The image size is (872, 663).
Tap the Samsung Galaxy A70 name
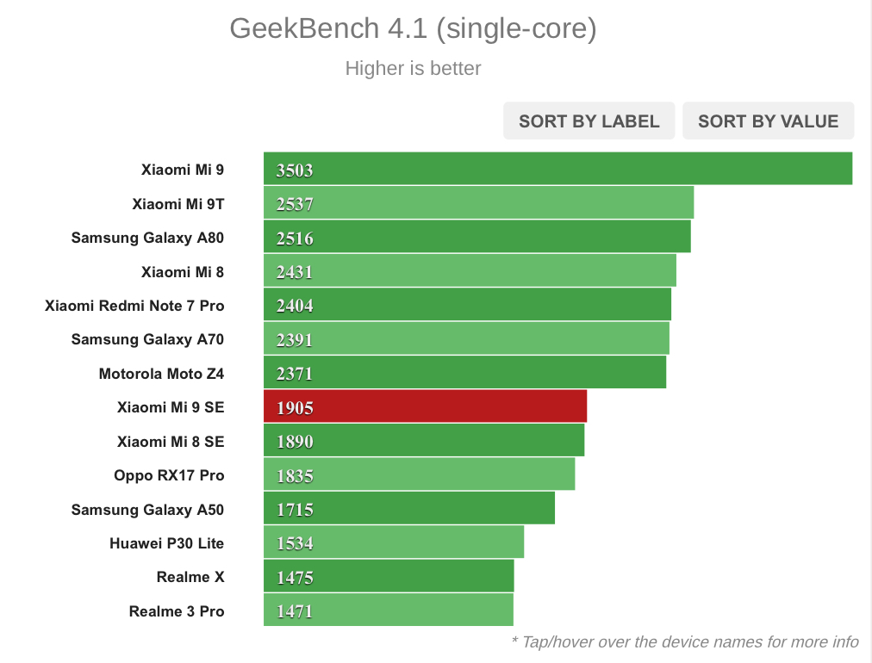coord(147,339)
